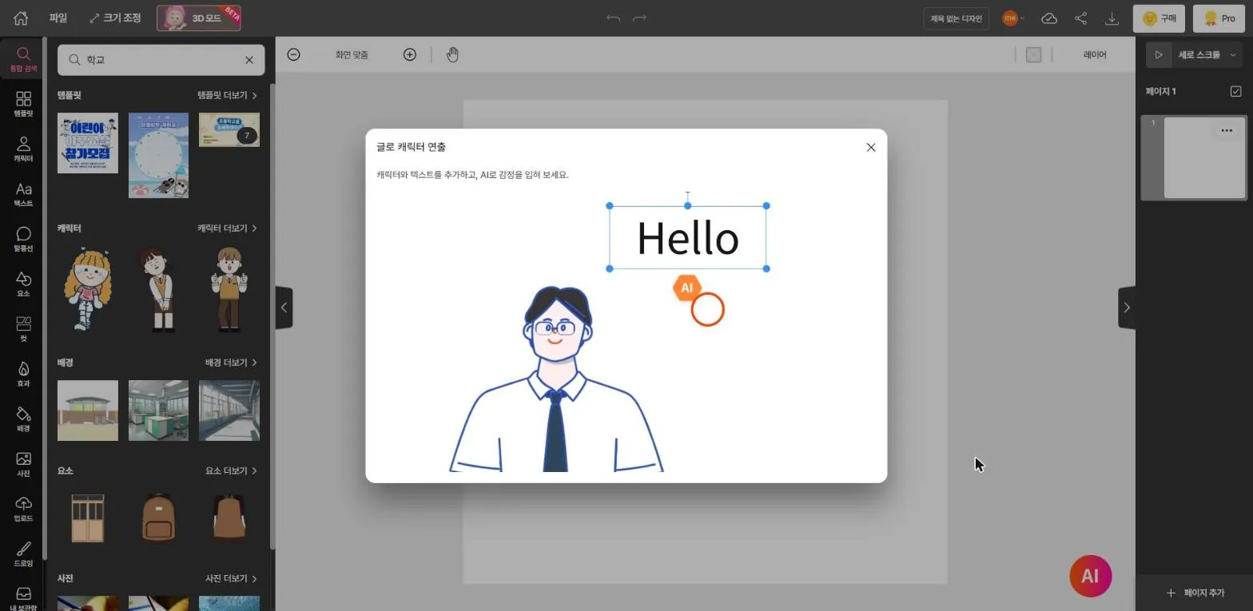Go to the home screen icon
Viewport: 1253px width, 611px height.
point(21,18)
